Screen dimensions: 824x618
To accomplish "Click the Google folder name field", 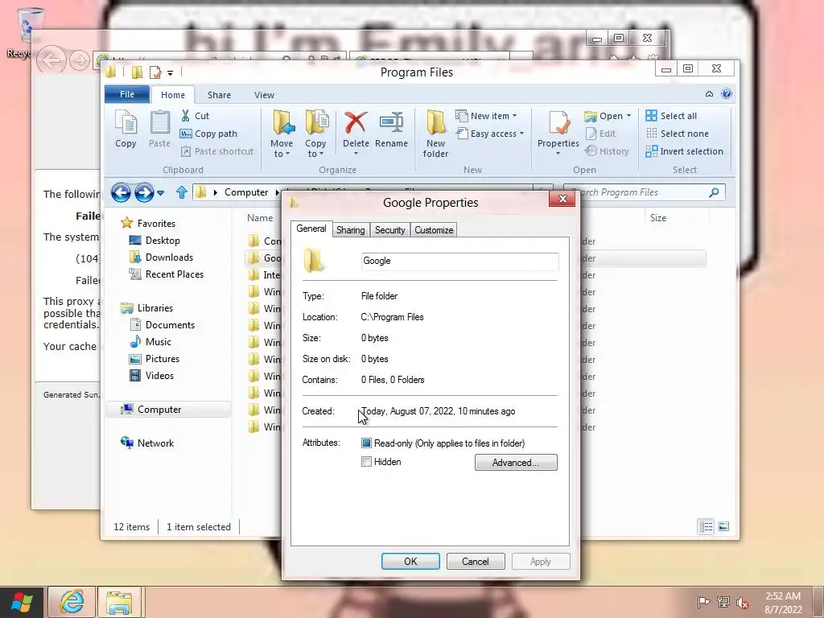I will click(459, 262).
